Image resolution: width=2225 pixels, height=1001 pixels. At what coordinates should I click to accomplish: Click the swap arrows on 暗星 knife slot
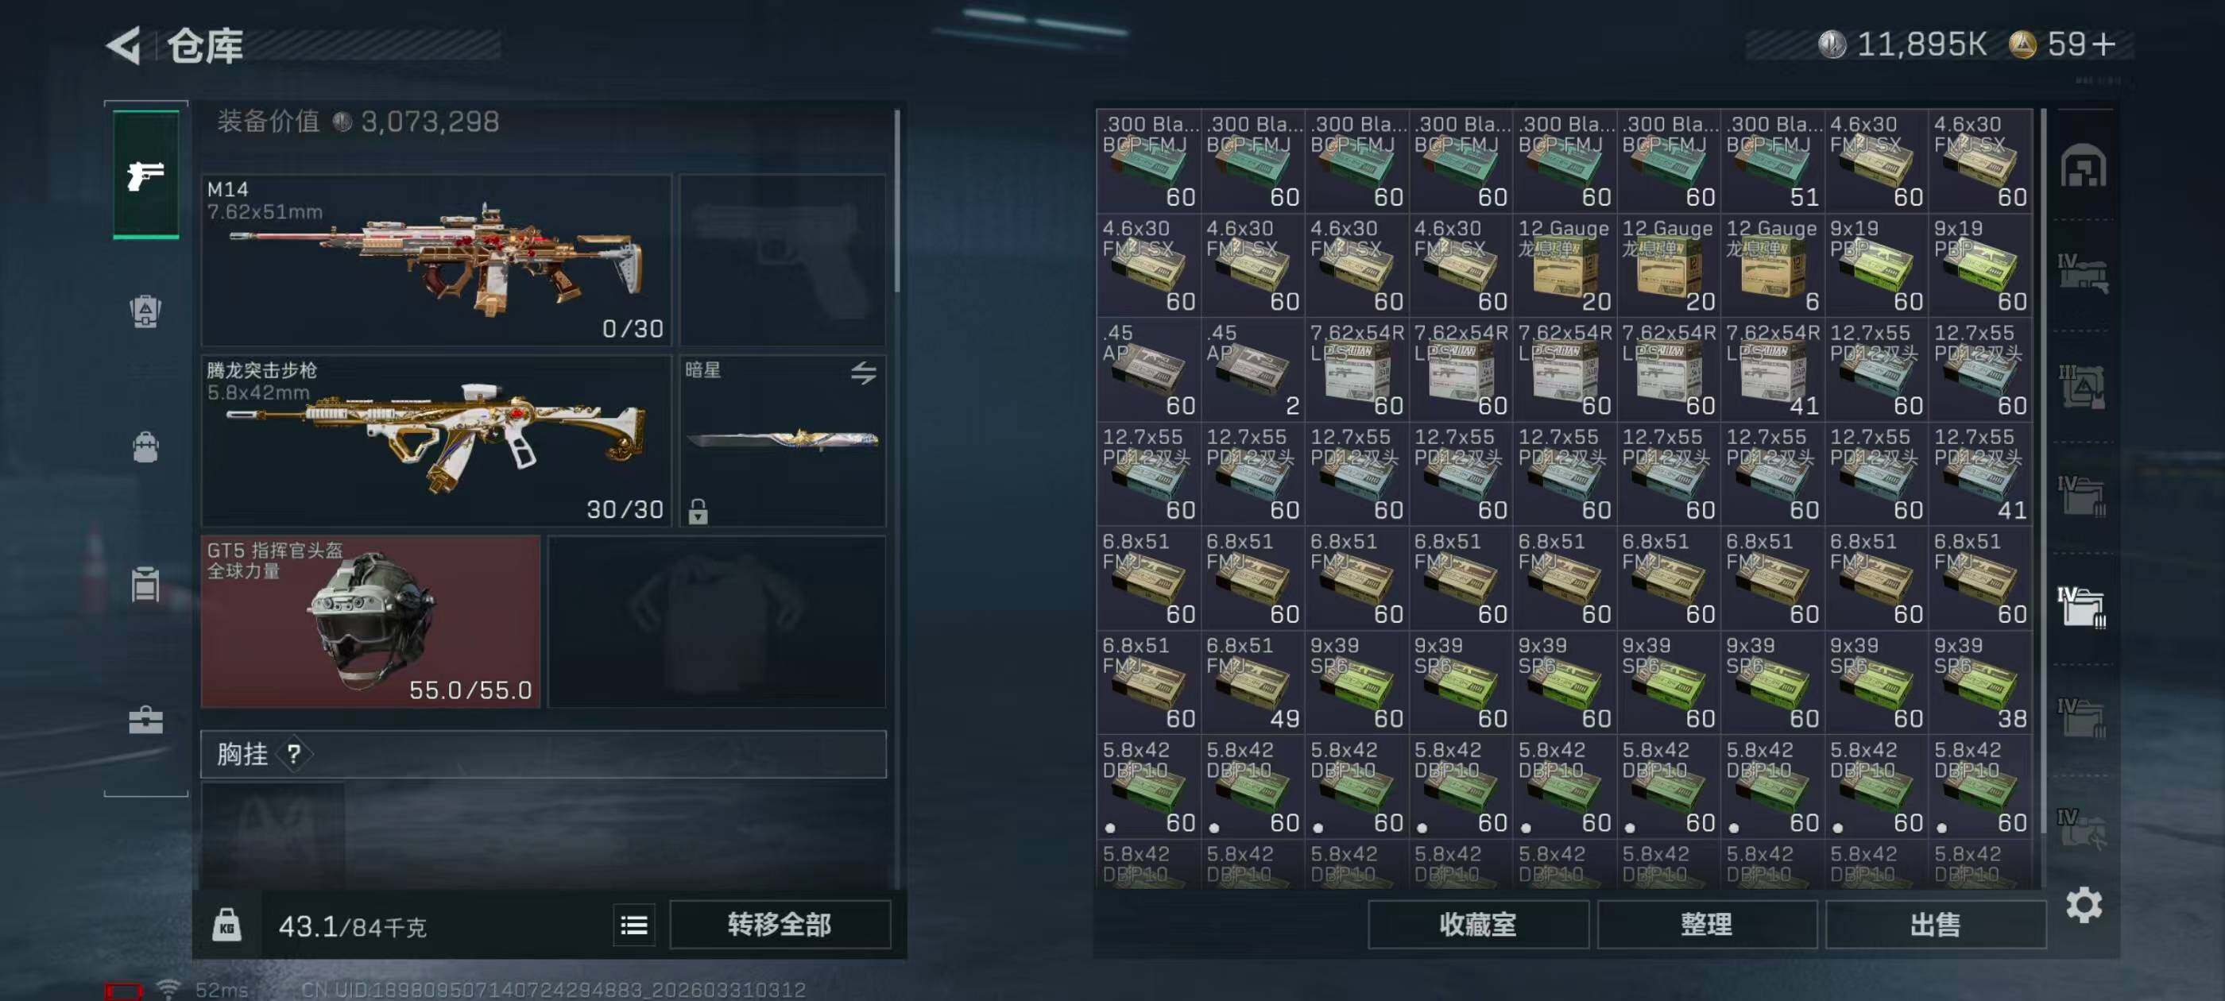[864, 373]
